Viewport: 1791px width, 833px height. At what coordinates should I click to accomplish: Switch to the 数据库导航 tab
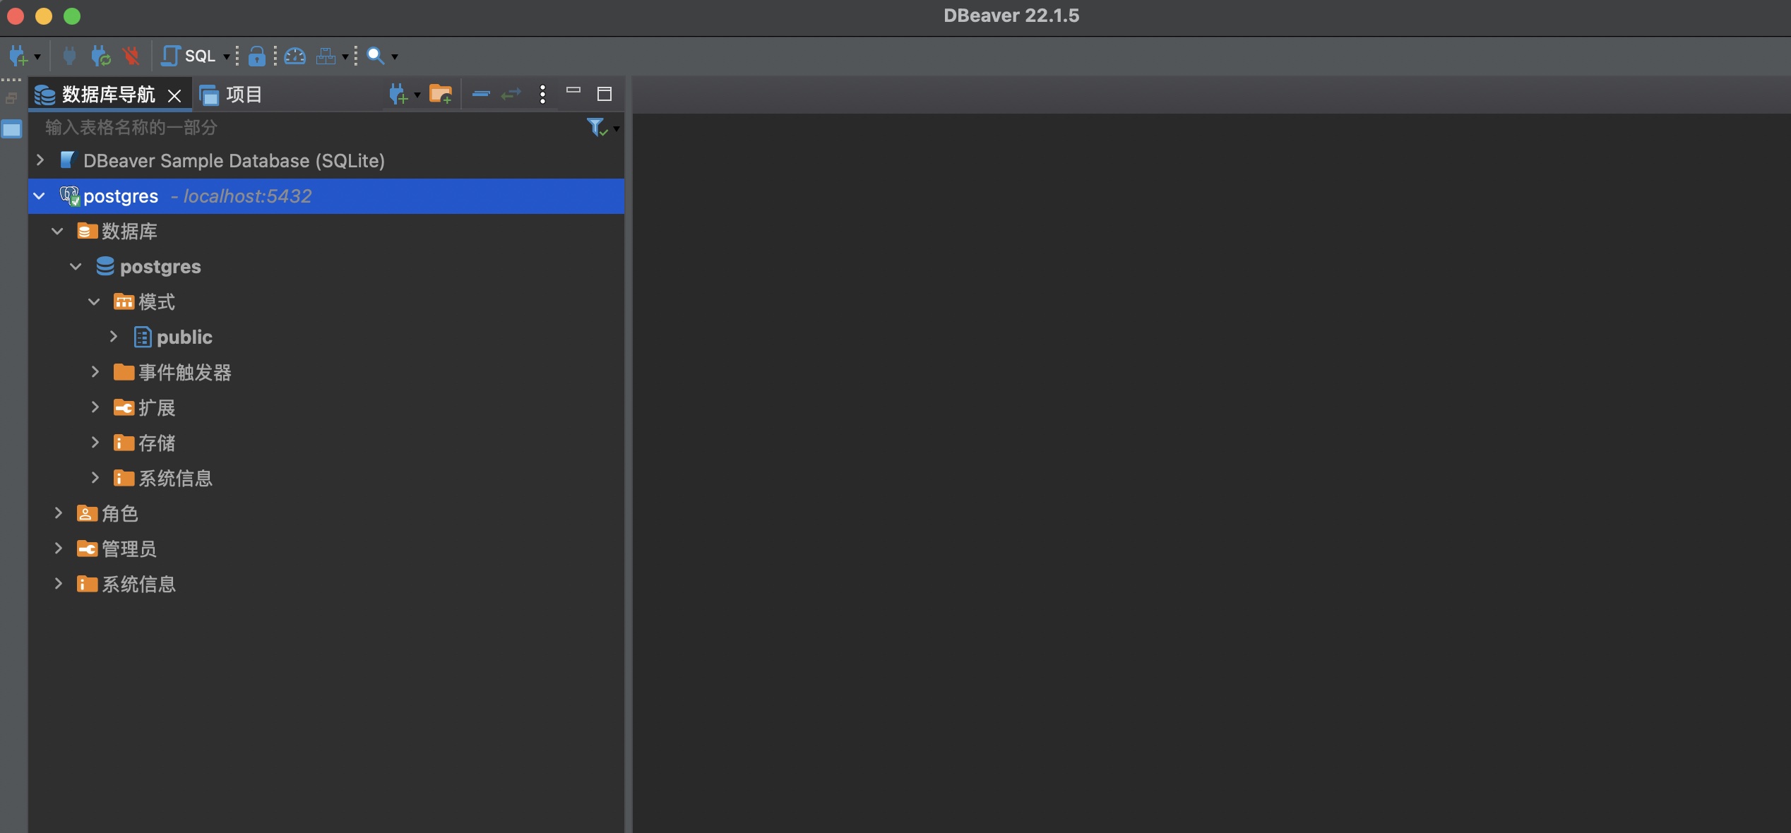(x=108, y=95)
